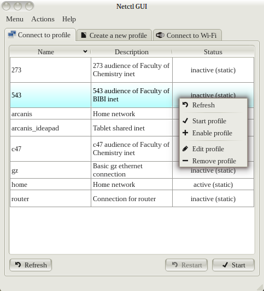Click the Restart button
Viewport: 264px width, 291px height.
click(186, 265)
